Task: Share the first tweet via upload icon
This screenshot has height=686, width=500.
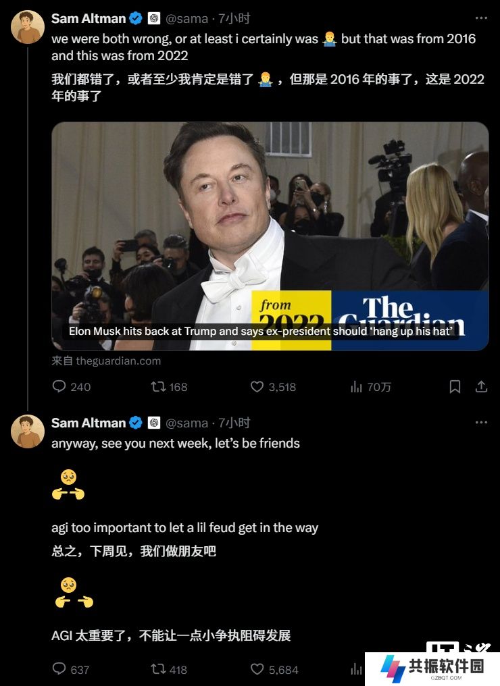Action: click(481, 387)
